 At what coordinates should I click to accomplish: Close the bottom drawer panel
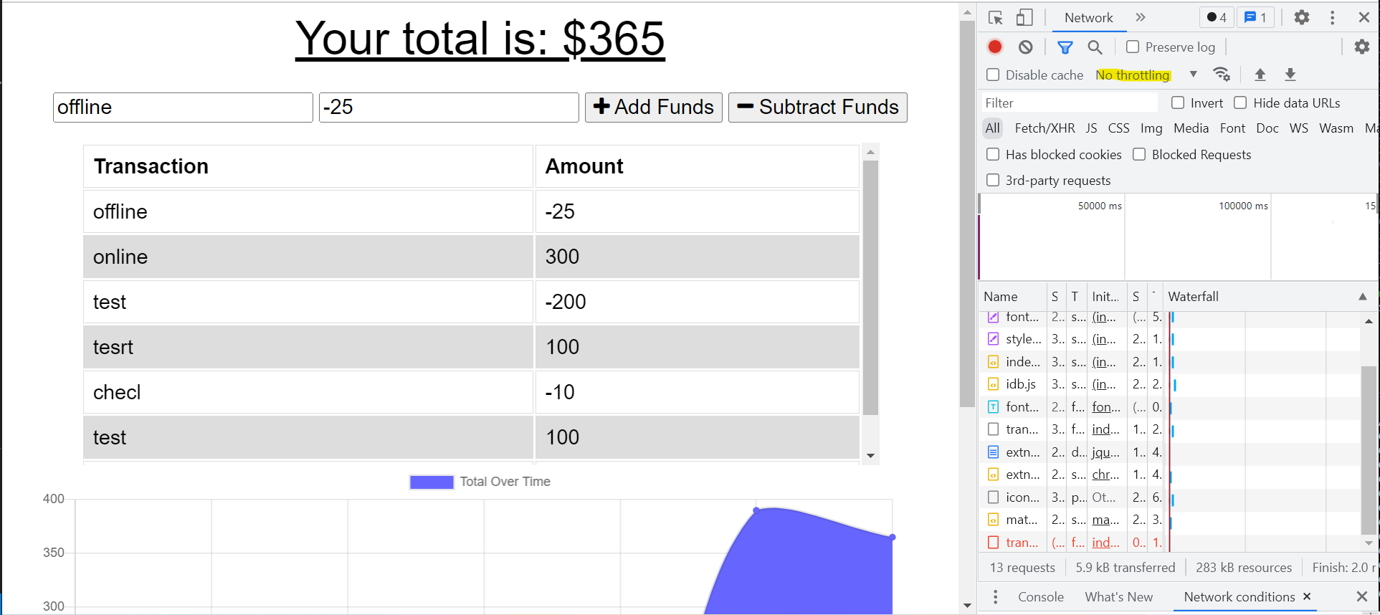click(x=1362, y=596)
